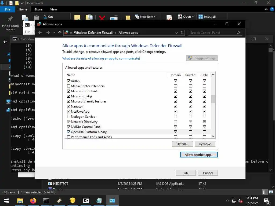This screenshot has width=275, height=206.
Task: Open 7-Zip from the taskbar
Action: [x=86, y=201]
